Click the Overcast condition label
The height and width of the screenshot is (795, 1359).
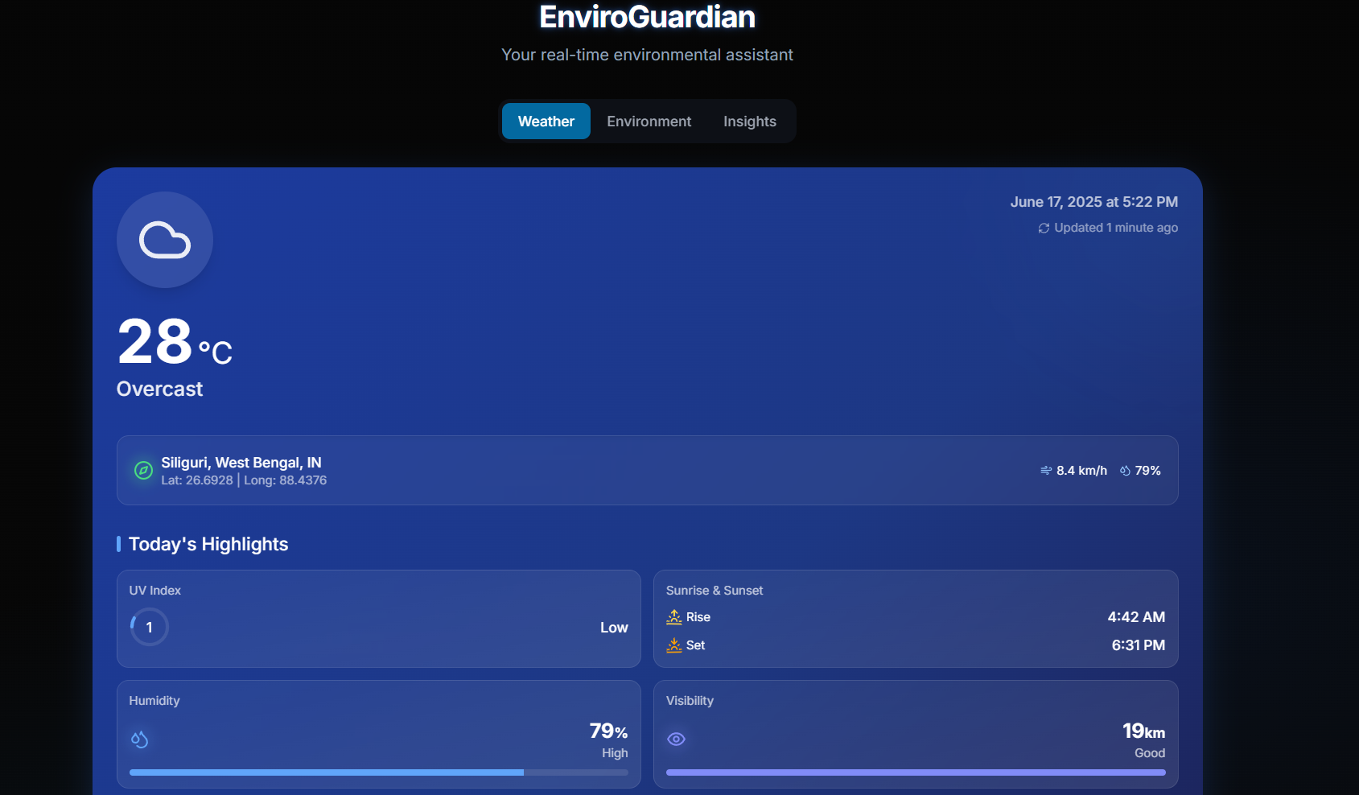coord(159,389)
